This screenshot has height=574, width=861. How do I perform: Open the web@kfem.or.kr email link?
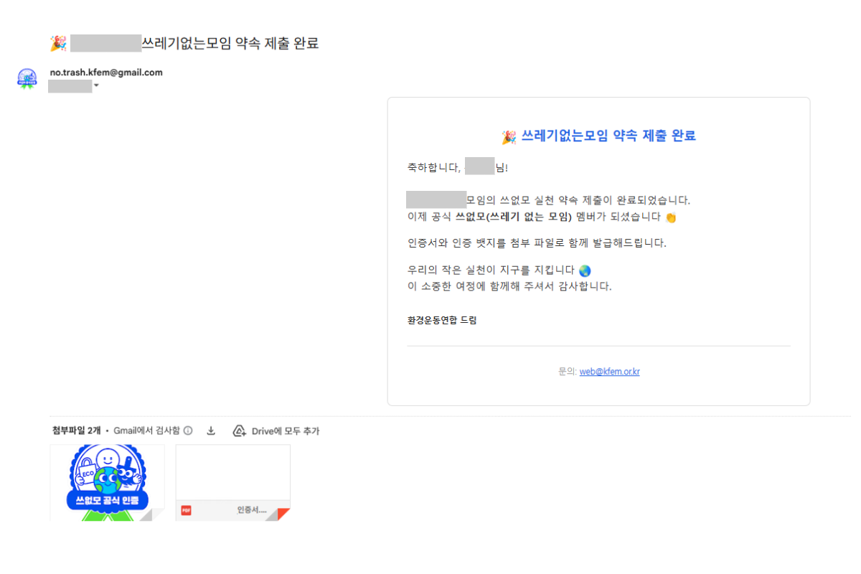[609, 372]
